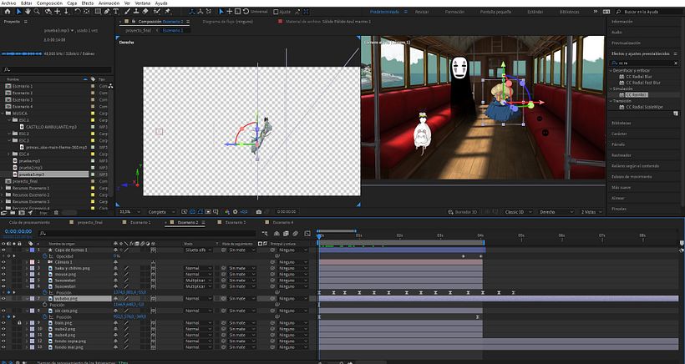Click the 04s mark on time ruler

click(x=480, y=235)
